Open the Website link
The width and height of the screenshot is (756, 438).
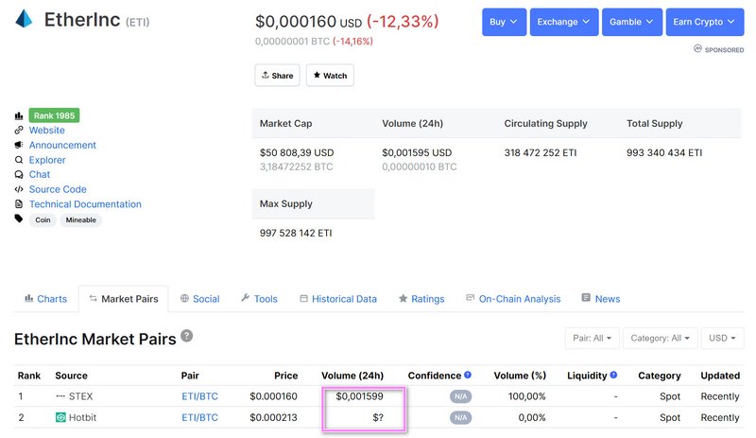pos(46,131)
